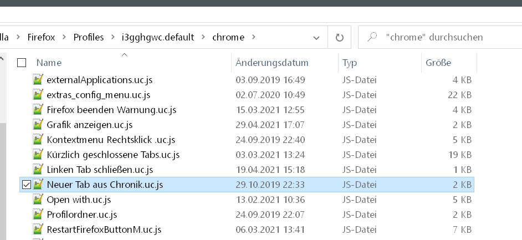This screenshot has height=240, width=522.
Task: Click the Firefox beenden Warnung.uc.js file icon
Action: (38, 110)
